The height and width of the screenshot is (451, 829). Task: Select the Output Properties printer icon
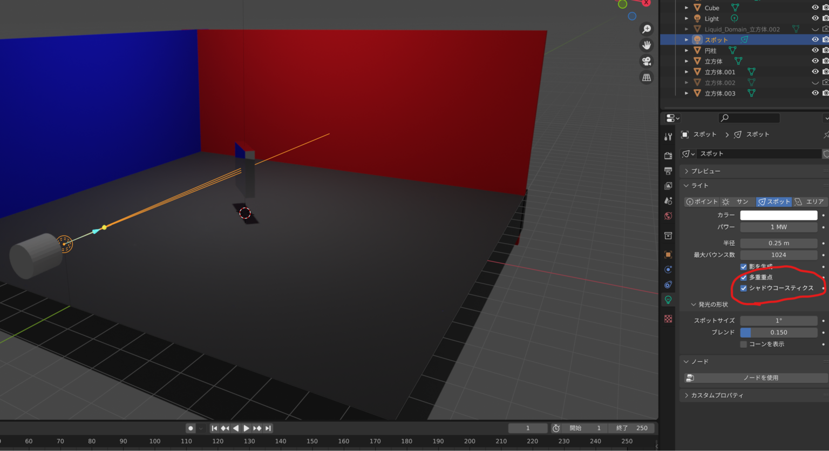point(668,171)
